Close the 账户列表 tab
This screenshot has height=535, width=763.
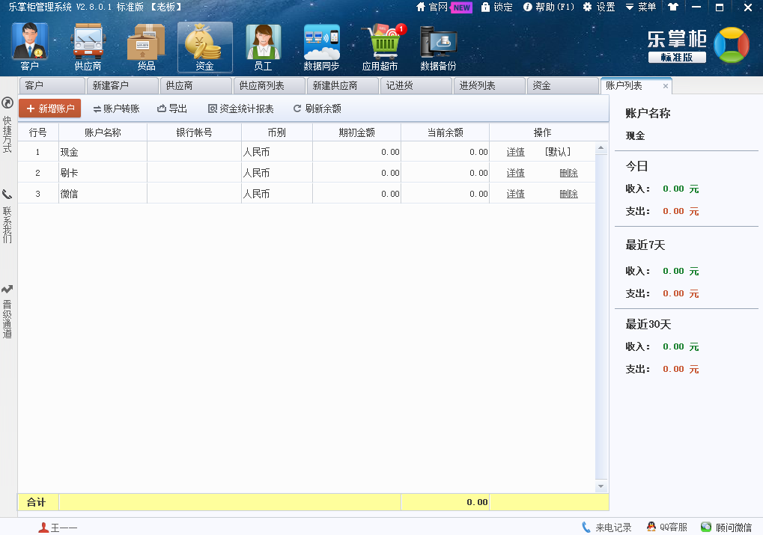[666, 86]
